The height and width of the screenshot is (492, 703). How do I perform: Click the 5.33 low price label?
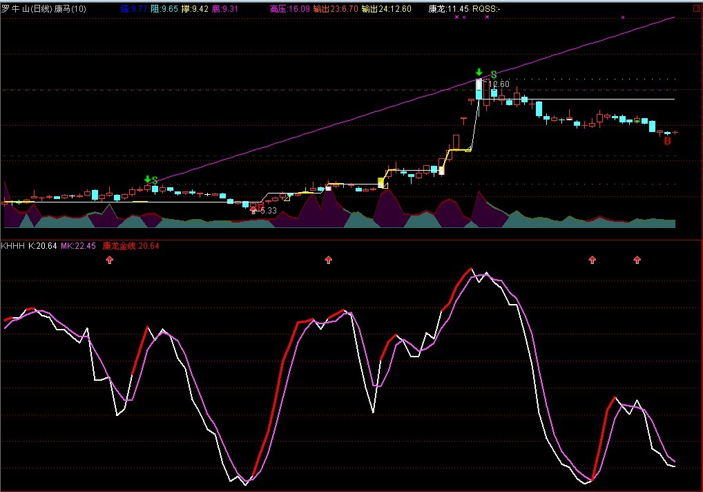tap(268, 210)
